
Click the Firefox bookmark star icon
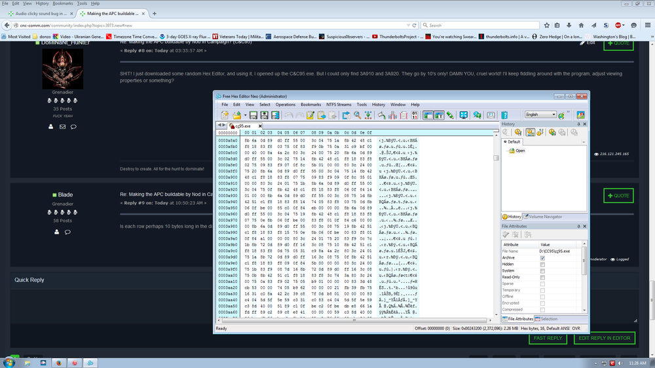tap(546, 25)
